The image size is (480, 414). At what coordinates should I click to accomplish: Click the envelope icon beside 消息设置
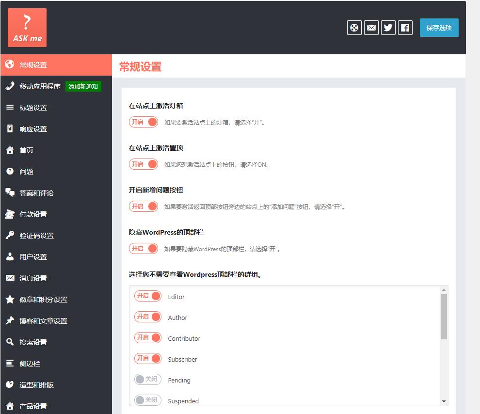(10, 278)
